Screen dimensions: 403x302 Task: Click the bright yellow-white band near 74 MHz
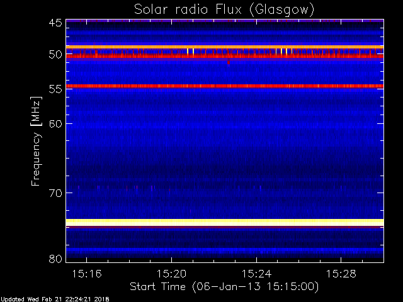pos(225,222)
